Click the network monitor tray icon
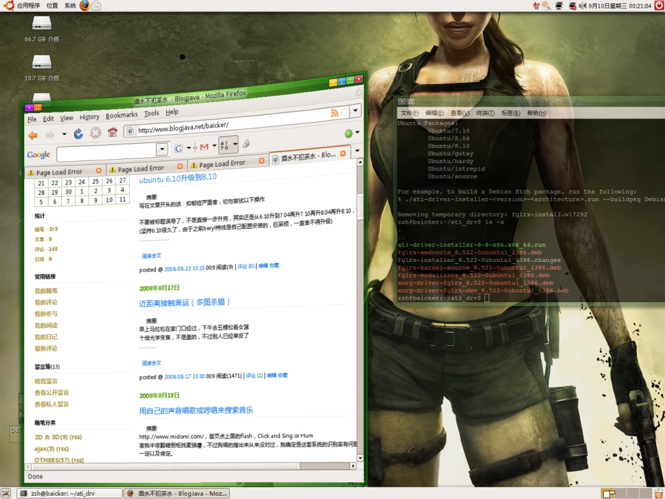The width and height of the screenshot is (665, 499). click(x=559, y=5)
